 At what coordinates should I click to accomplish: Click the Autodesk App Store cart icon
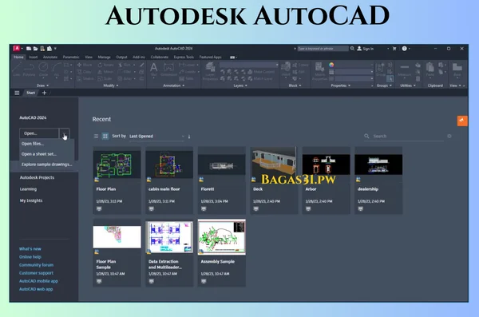click(x=394, y=48)
